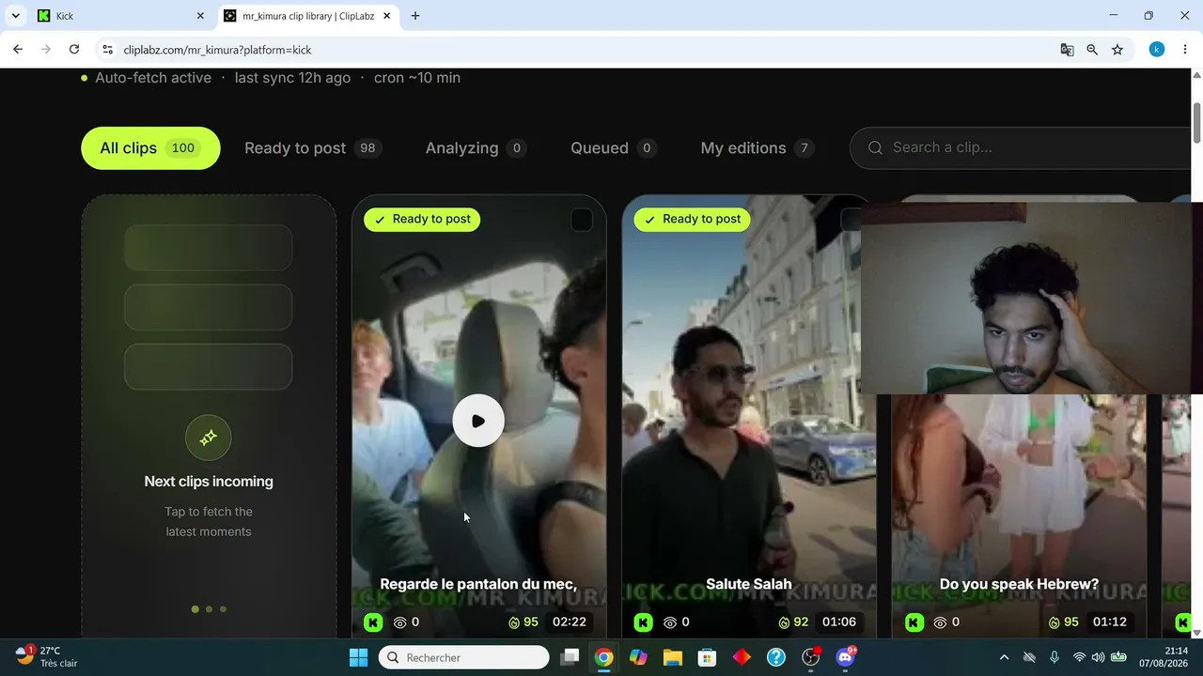Open the Chrome three-dot menu
The height and width of the screenshot is (676, 1203).
tap(1184, 50)
